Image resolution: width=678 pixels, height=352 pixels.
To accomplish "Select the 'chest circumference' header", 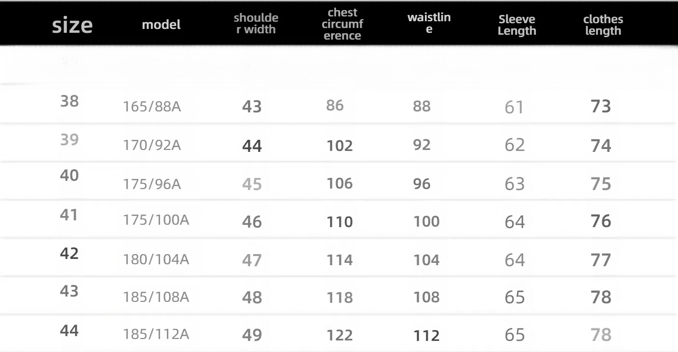I will [x=342, y=24].
